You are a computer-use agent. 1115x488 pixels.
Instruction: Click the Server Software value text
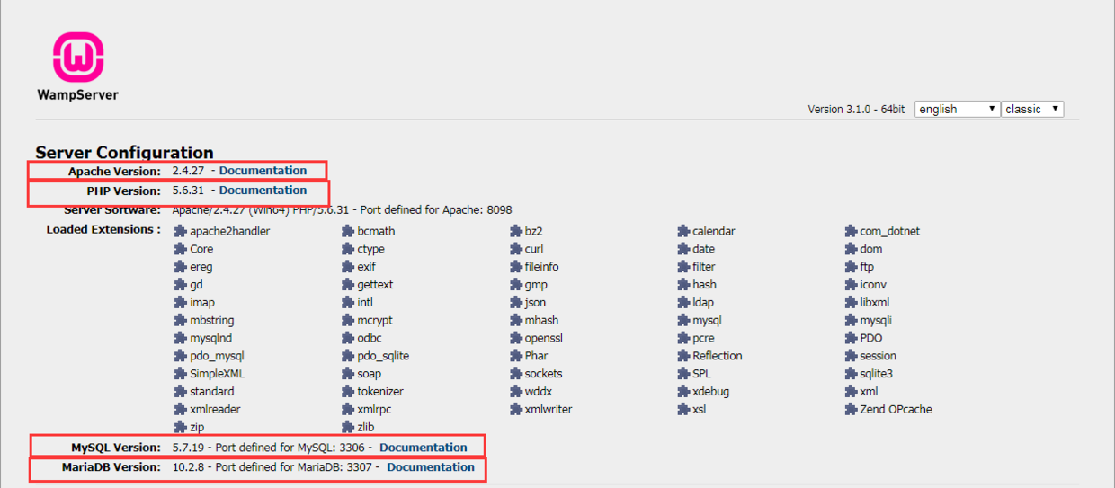click(x=343, y=210)
